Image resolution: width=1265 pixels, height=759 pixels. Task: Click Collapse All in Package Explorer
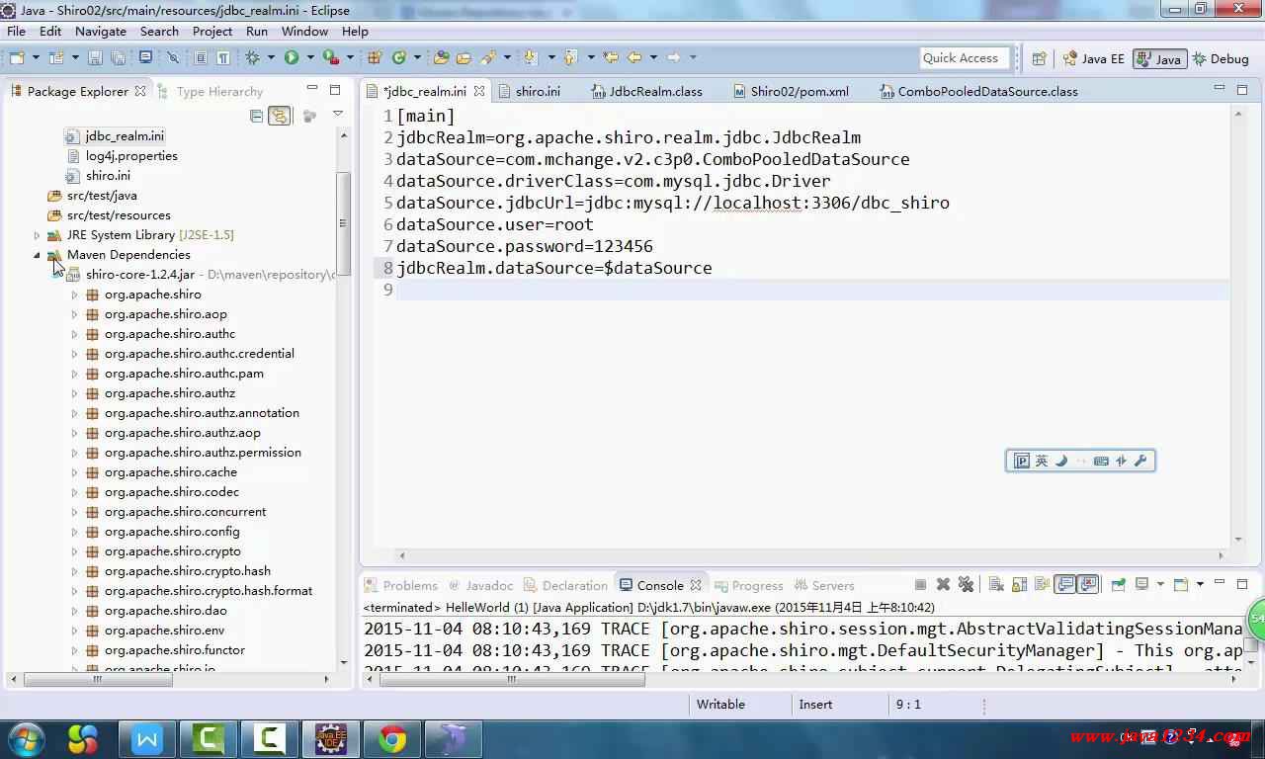[x=257, y=116]
